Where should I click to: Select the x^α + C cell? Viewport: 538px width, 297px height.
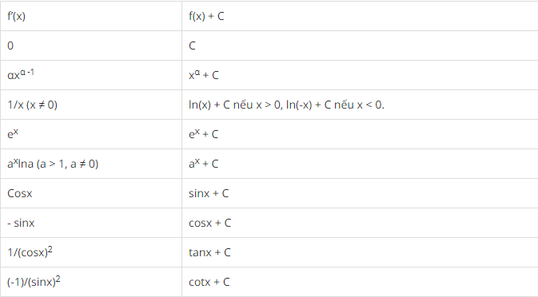point(360,75)
